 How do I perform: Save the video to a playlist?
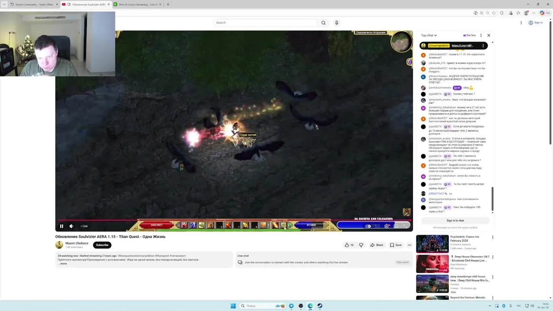click(395, 245)
